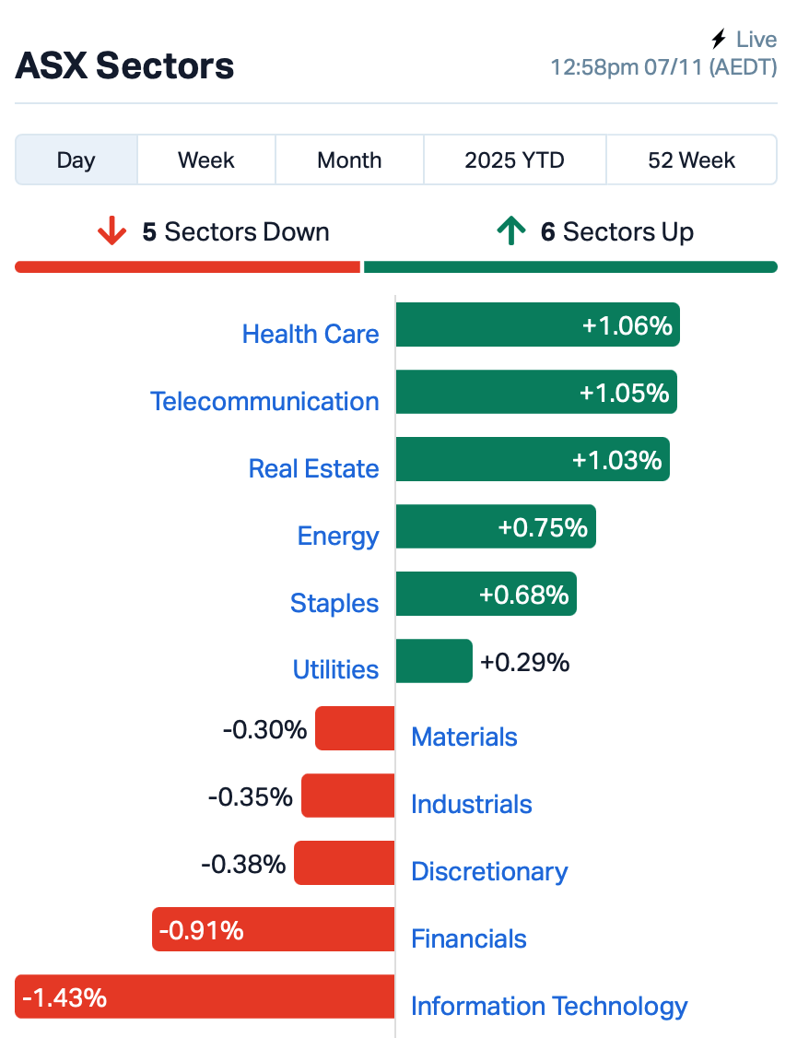The width and height of the screenshot is (809, 1038).
Task: Switch to the Month tab
Action: pyautogui.click(x=349, y=159)
